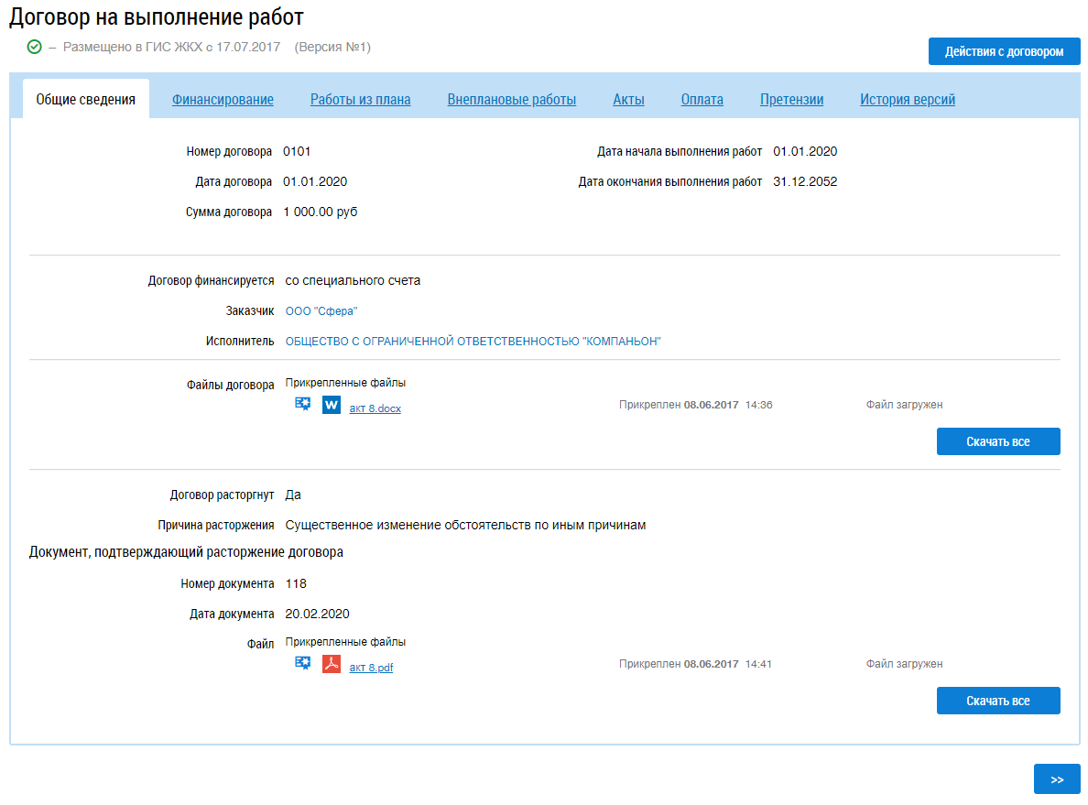Open the Акты tab
This screenshot has height=805, width=1088.
coord(628,100)
